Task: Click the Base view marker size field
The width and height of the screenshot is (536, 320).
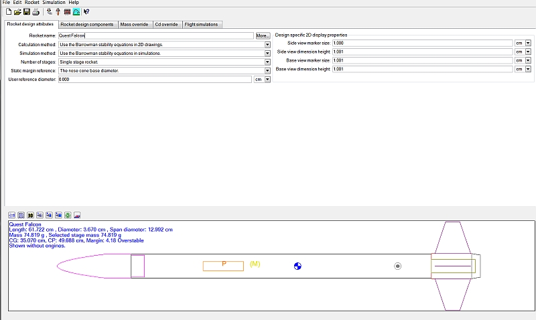Action: pos(421,60)
